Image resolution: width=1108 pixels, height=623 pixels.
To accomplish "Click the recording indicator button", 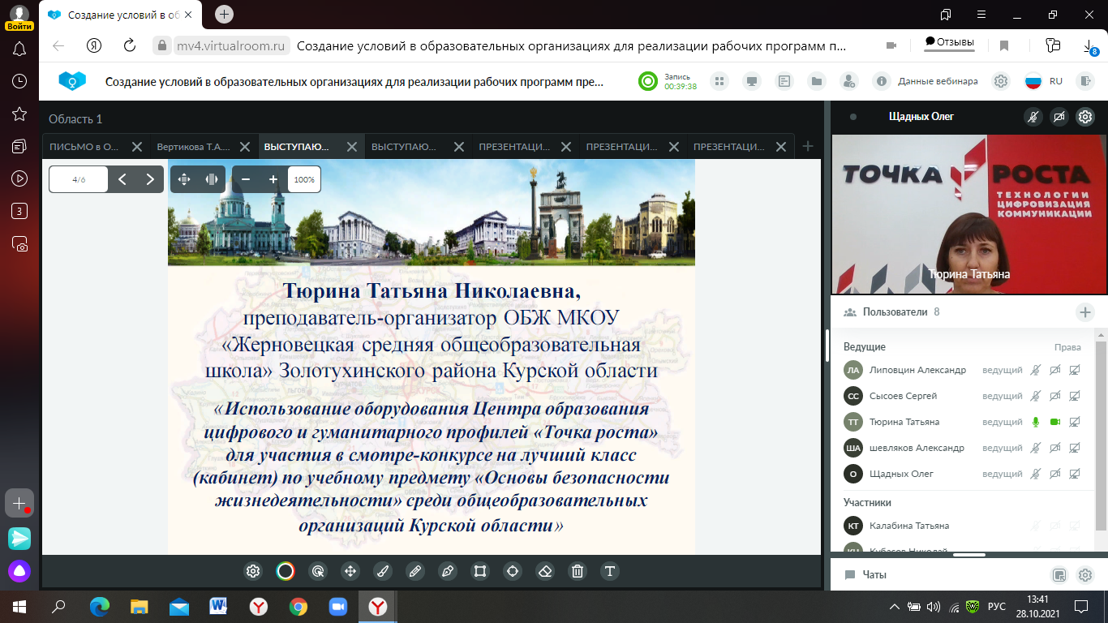I will [x=647, y=81].
